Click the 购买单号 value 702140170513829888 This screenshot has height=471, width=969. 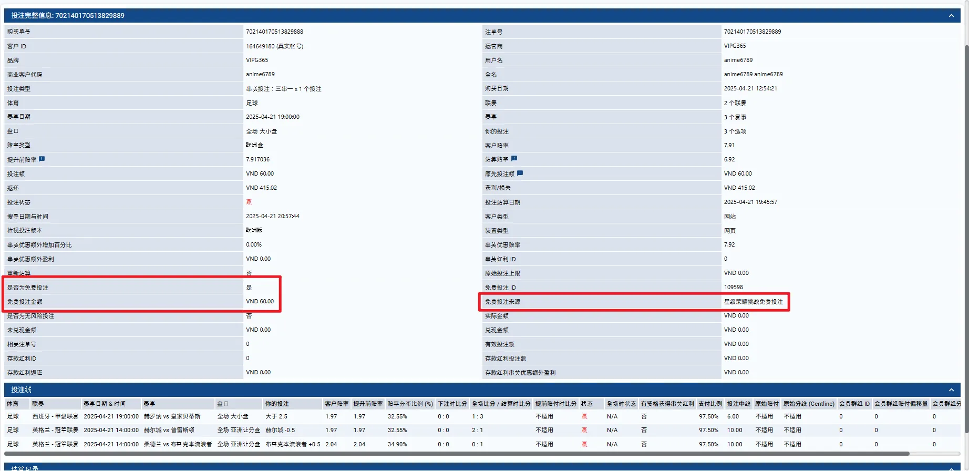pyautogui.click(x=274, y=32)
